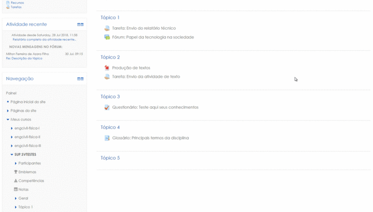Viewport: 373px width, 212px height.
Task: Open the Tópico 4 section heading
Action: tap(110, 127)
